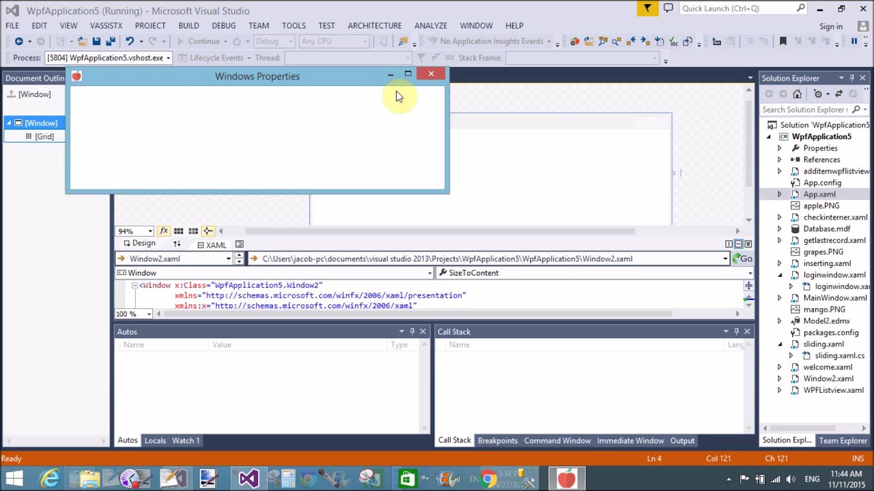This screenshot has height=491, width=874.
Task: Click the Undo icon in the toolbar
Action: point(129,42)
